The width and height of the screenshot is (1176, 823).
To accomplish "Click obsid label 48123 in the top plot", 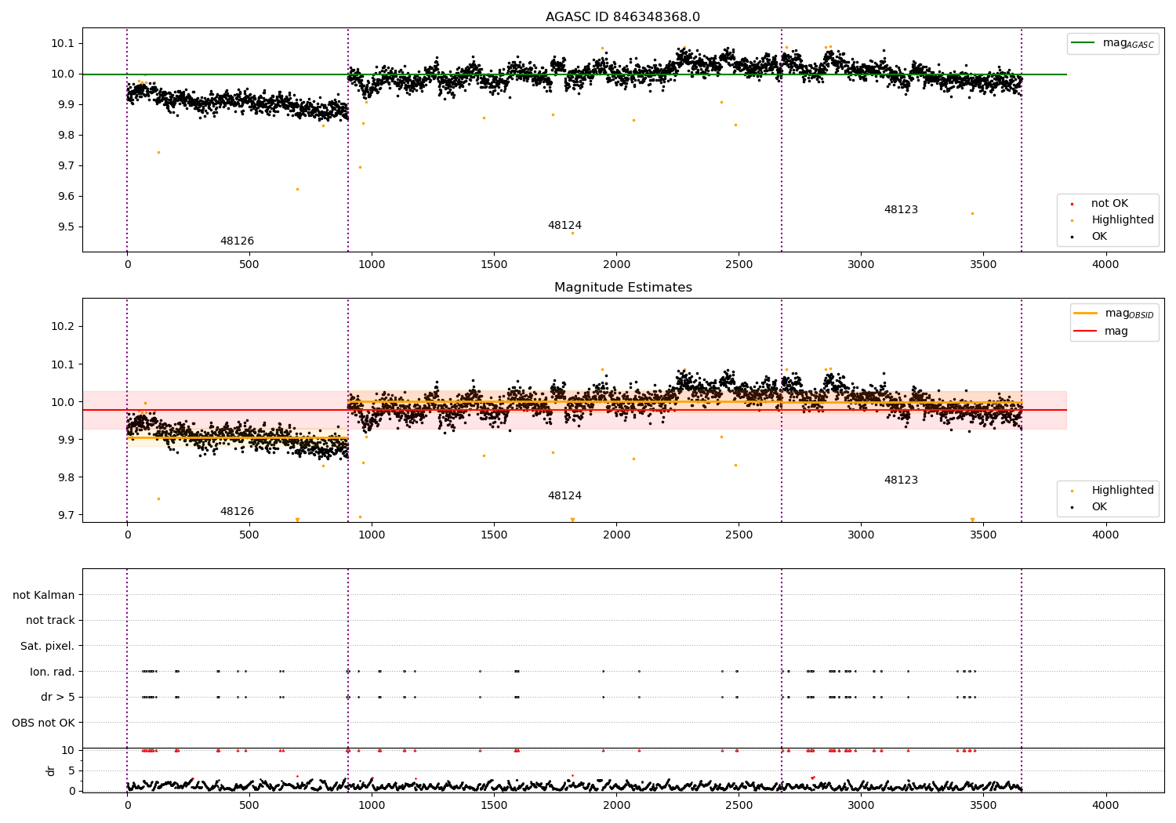I will click(x=901, y=210).
